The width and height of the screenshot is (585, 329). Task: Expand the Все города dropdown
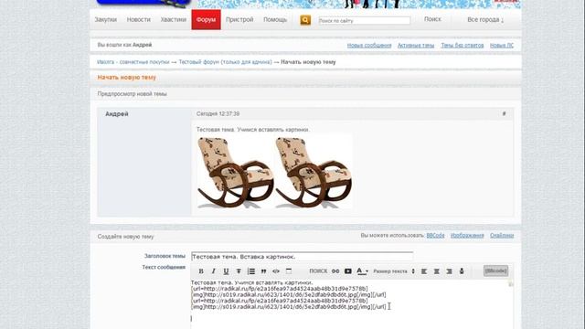485,19
